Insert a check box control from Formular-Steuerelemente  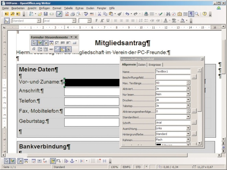tap(57, 43)
